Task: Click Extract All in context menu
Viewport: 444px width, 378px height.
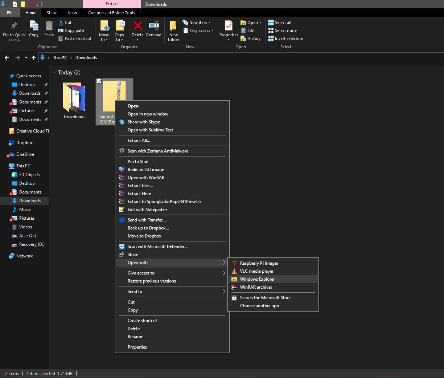Action: [x=139, y=141]
